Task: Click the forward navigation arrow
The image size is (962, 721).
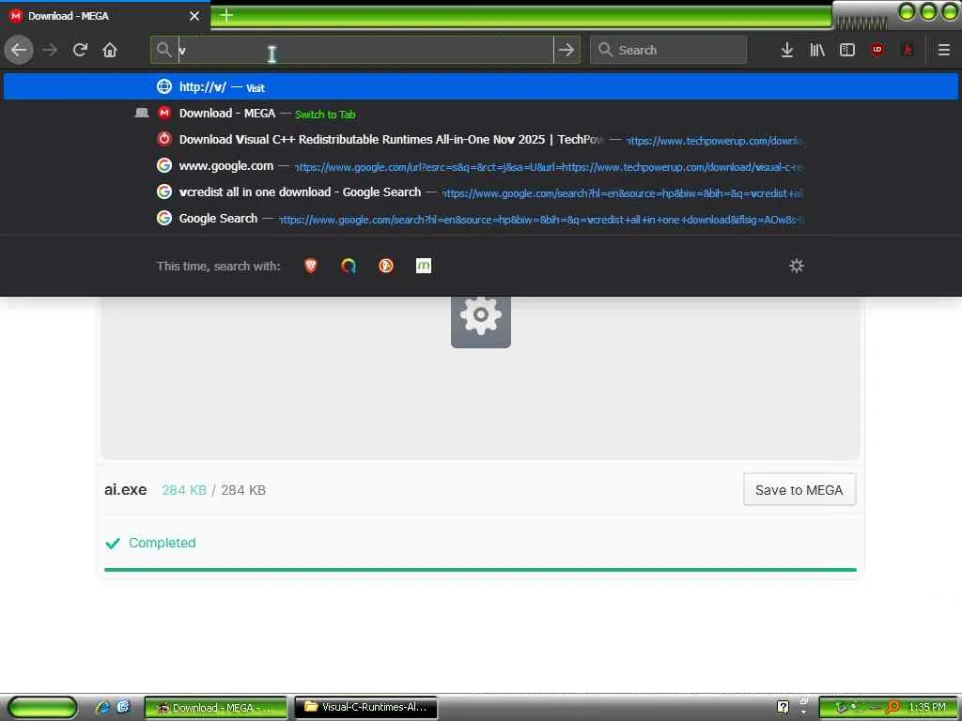Action: (x=50, y=50)
